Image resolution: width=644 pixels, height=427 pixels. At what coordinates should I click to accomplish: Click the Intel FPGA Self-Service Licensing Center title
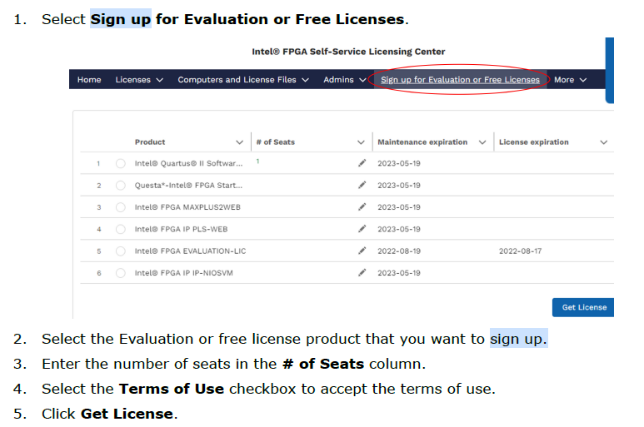click(x=348, y=52)
